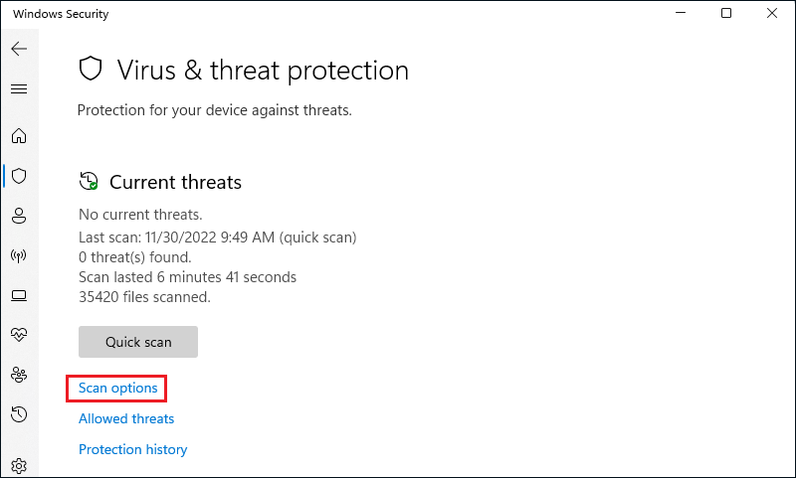The height and width of the screenshot is (478, 796).
Task: Open the Allowed threats link
Action: pyautogui.click(x=126, y=418)
